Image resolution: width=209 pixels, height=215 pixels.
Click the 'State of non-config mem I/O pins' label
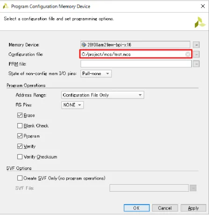coord(42,74)
